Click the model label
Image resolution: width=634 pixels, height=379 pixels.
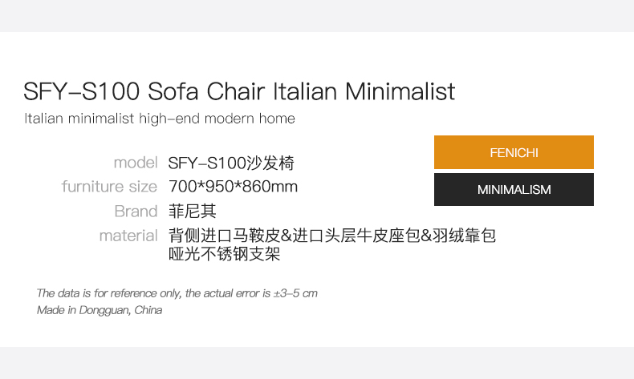pyautogui.click(x=136, y=163)
